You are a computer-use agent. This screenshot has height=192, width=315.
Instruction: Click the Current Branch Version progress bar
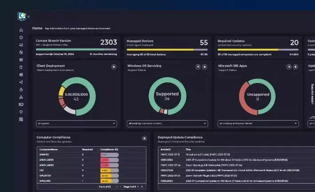tap(76, 49)
